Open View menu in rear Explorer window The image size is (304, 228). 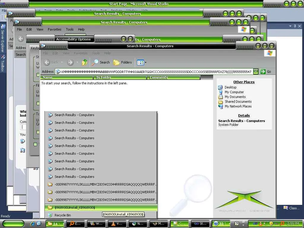point(40,29)
